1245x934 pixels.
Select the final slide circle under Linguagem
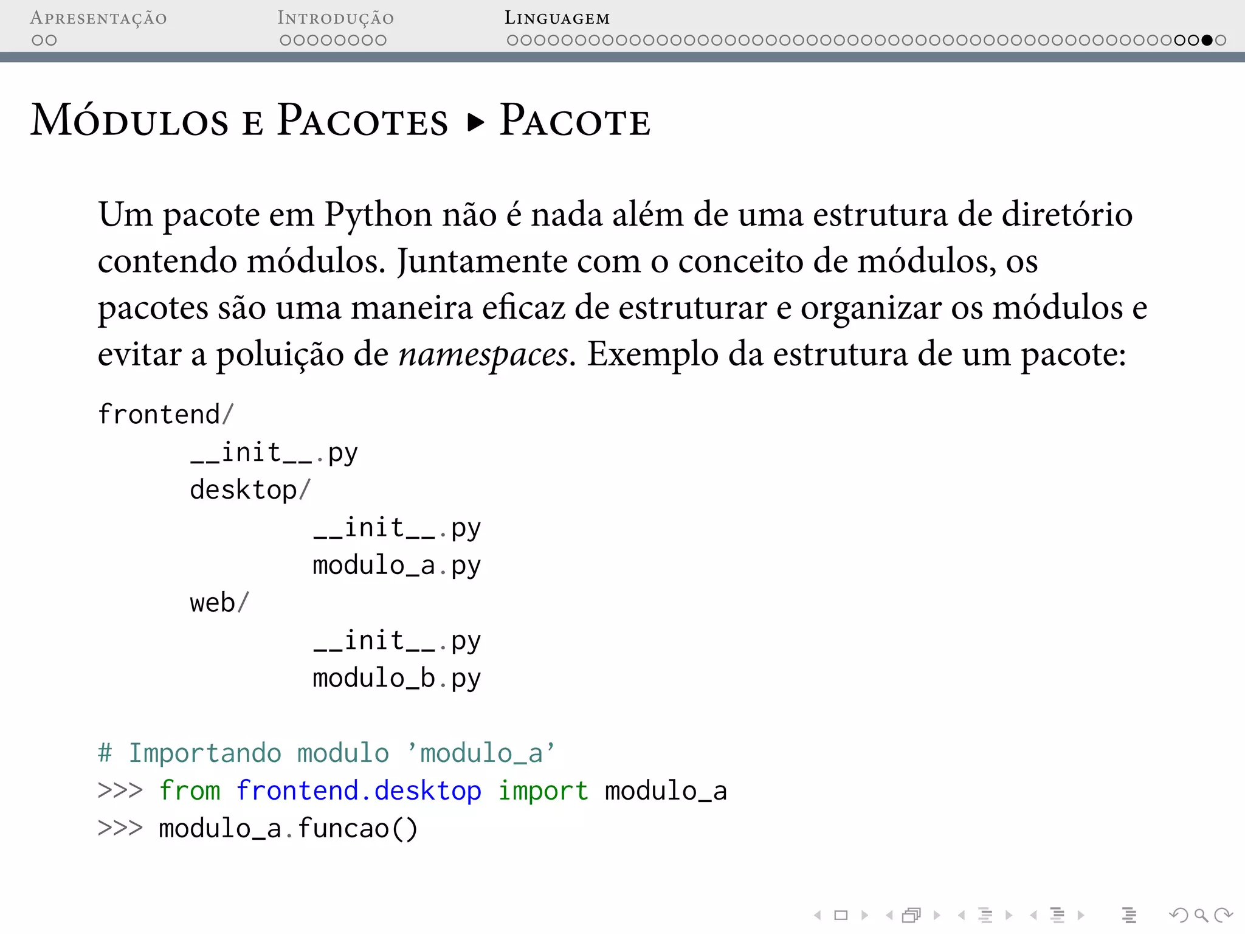(1221, 40)
